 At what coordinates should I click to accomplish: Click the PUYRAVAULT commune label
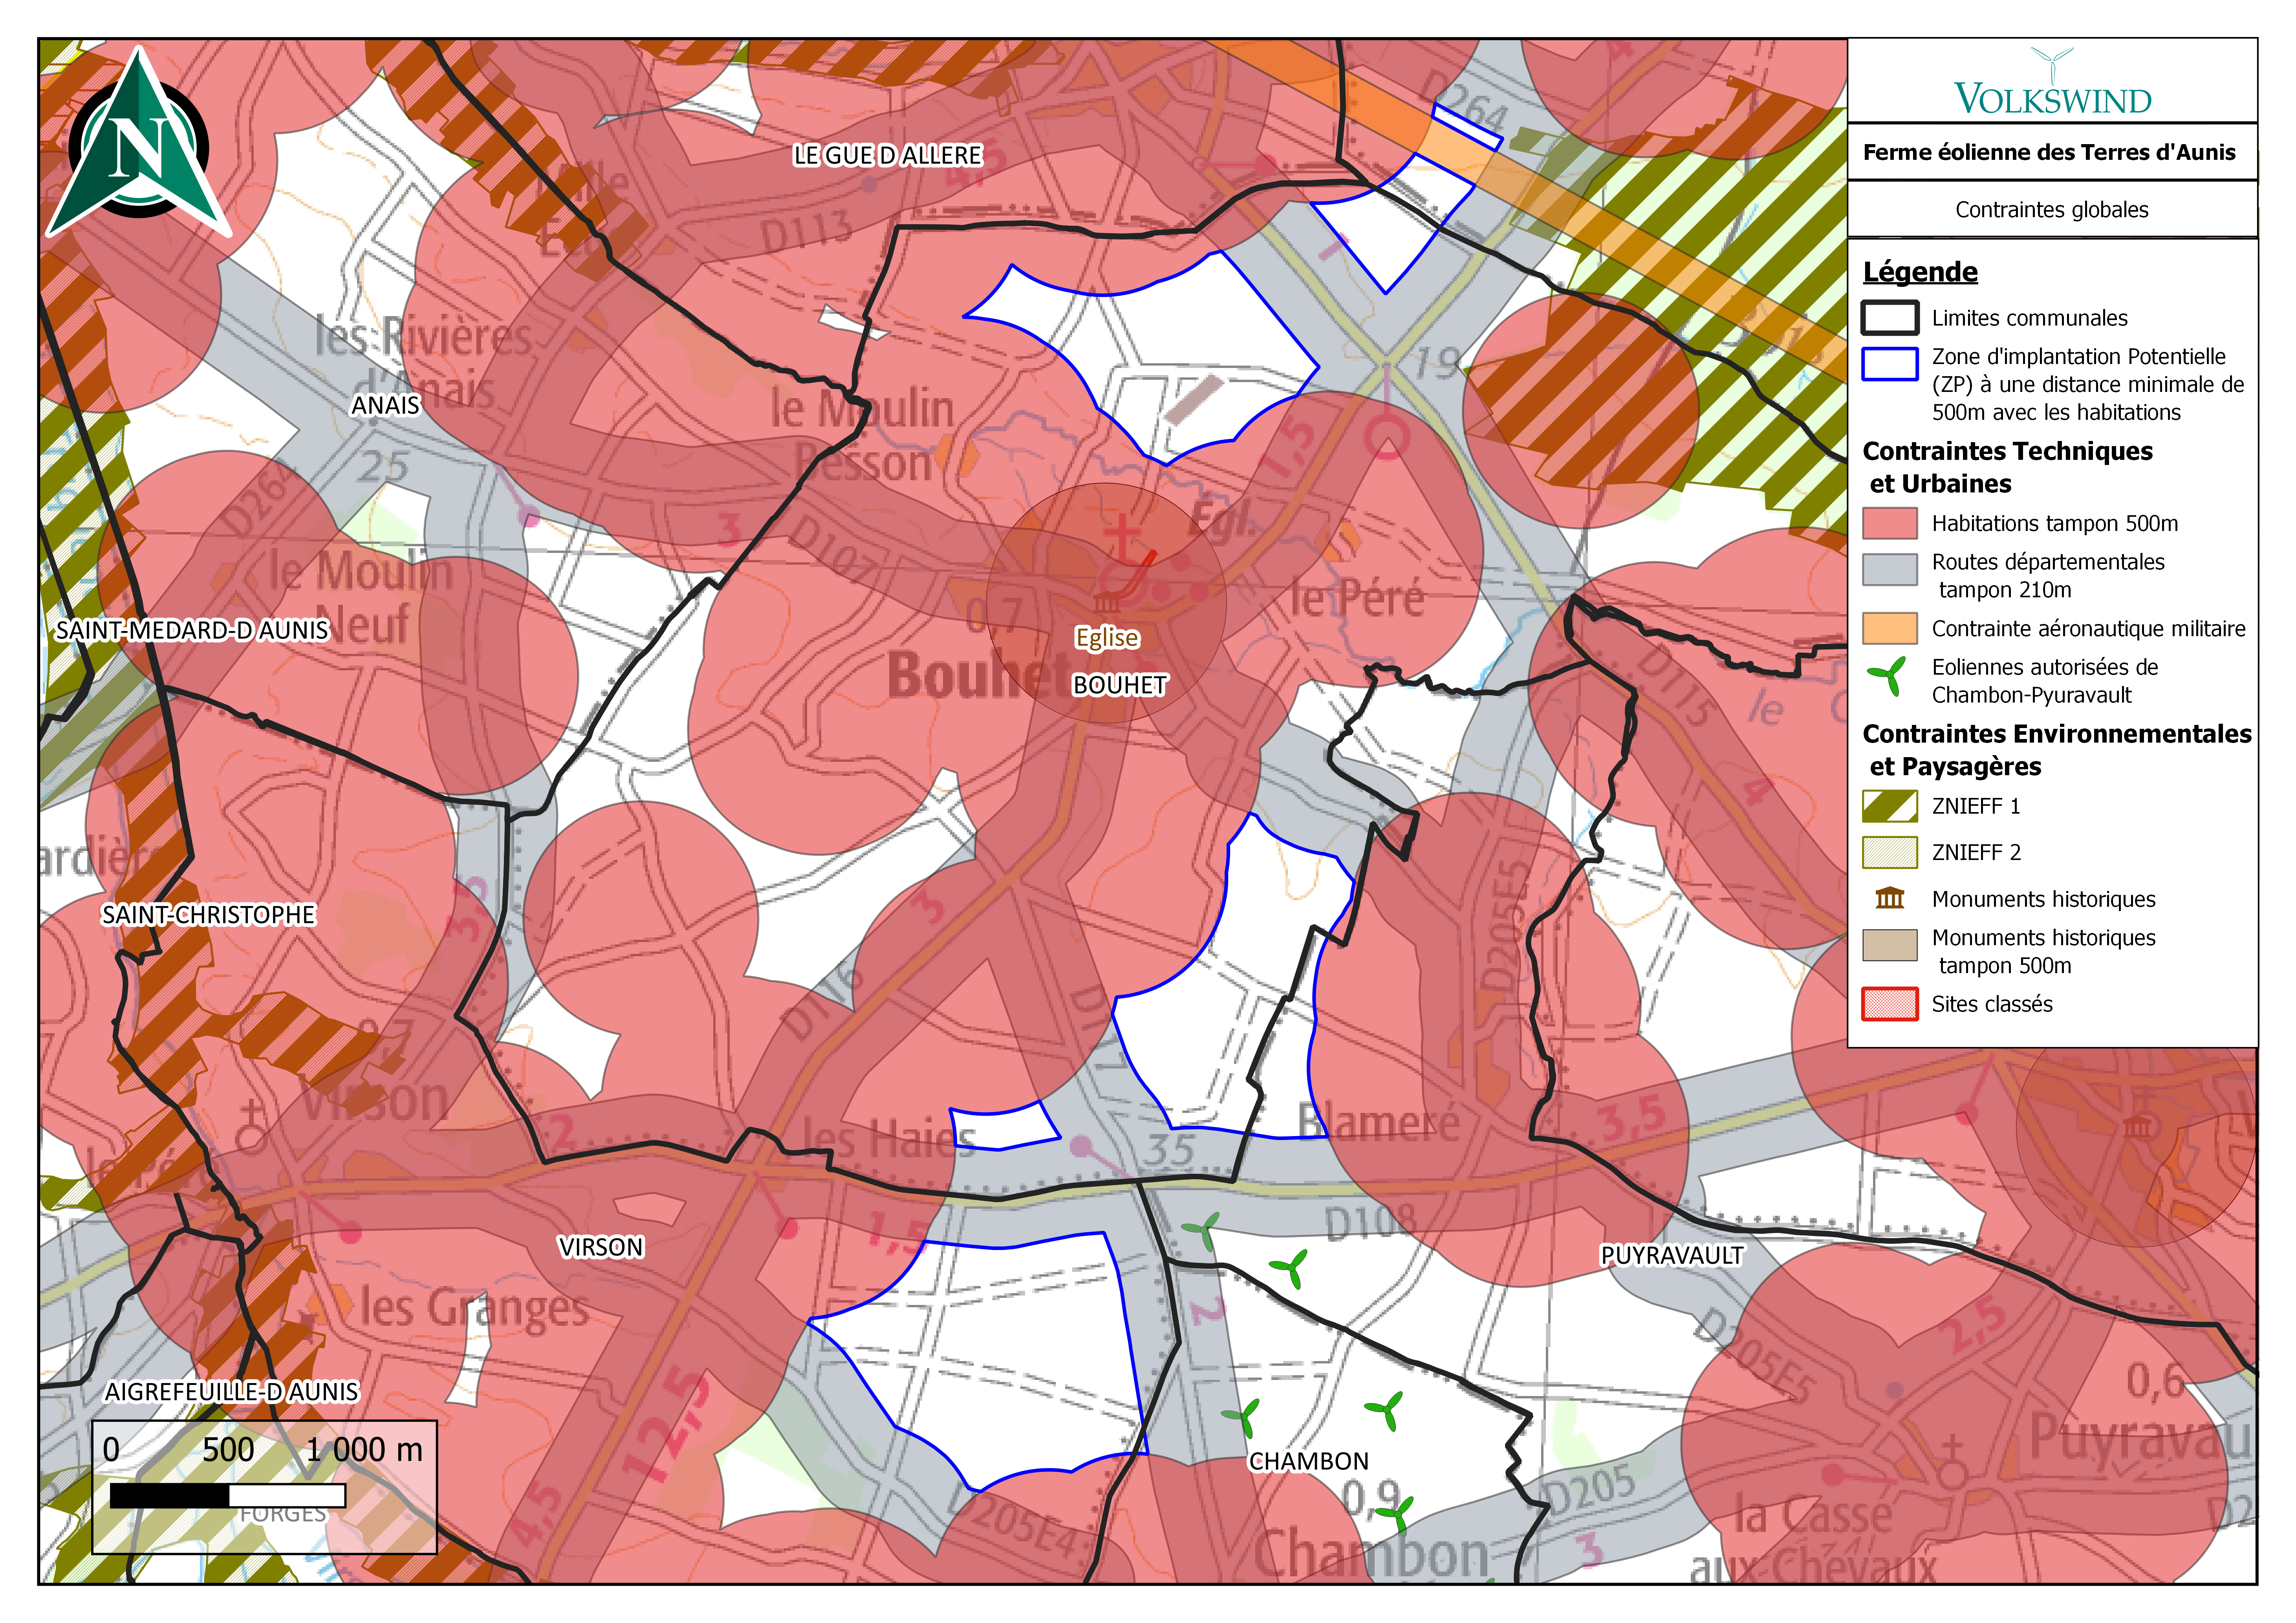(x=1671, y=1255)
